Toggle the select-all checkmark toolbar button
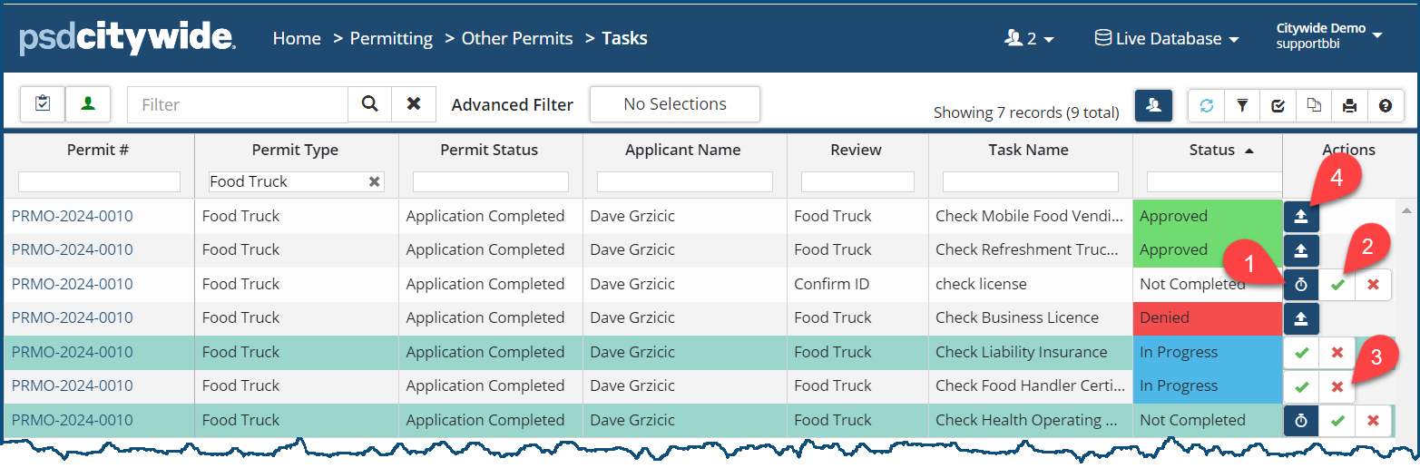Screen dimensions: 1420x468 (1278, 105)
